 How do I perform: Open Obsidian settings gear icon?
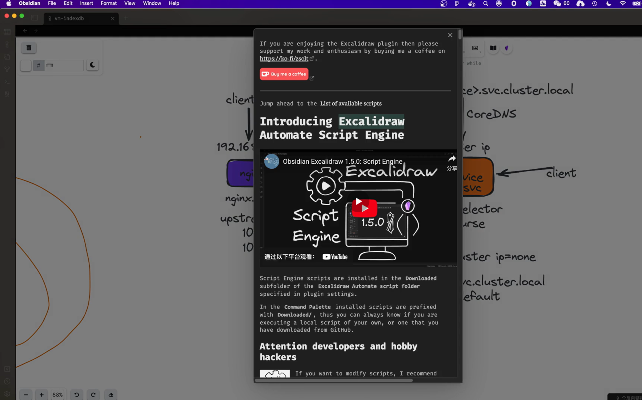(7, 394)
